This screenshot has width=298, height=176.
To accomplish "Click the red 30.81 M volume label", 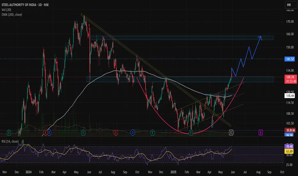I will pyautogui.click(x=290, y=130).
